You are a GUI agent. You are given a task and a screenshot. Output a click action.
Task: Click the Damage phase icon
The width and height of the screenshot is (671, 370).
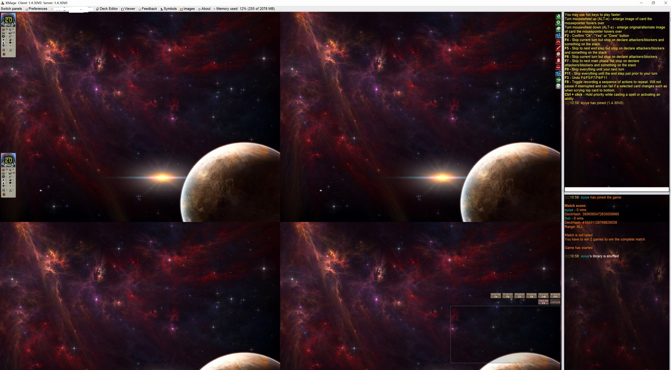pyautogui.click(x=558, y=61)
